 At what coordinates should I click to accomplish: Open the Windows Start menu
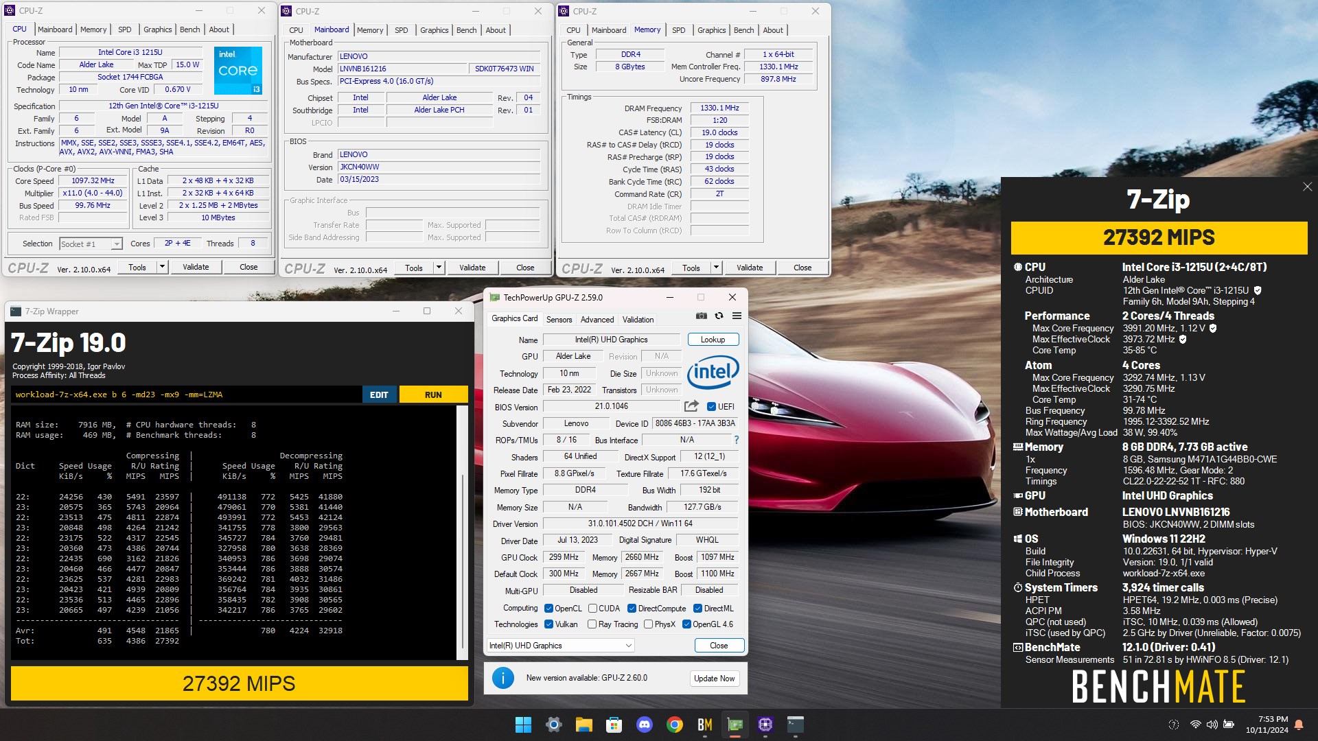click(x=523, y=725)
